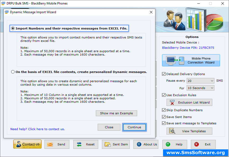Open the For 10 Seconds dropdown
Screen dimensions: 229x157
tap(200, 88)
